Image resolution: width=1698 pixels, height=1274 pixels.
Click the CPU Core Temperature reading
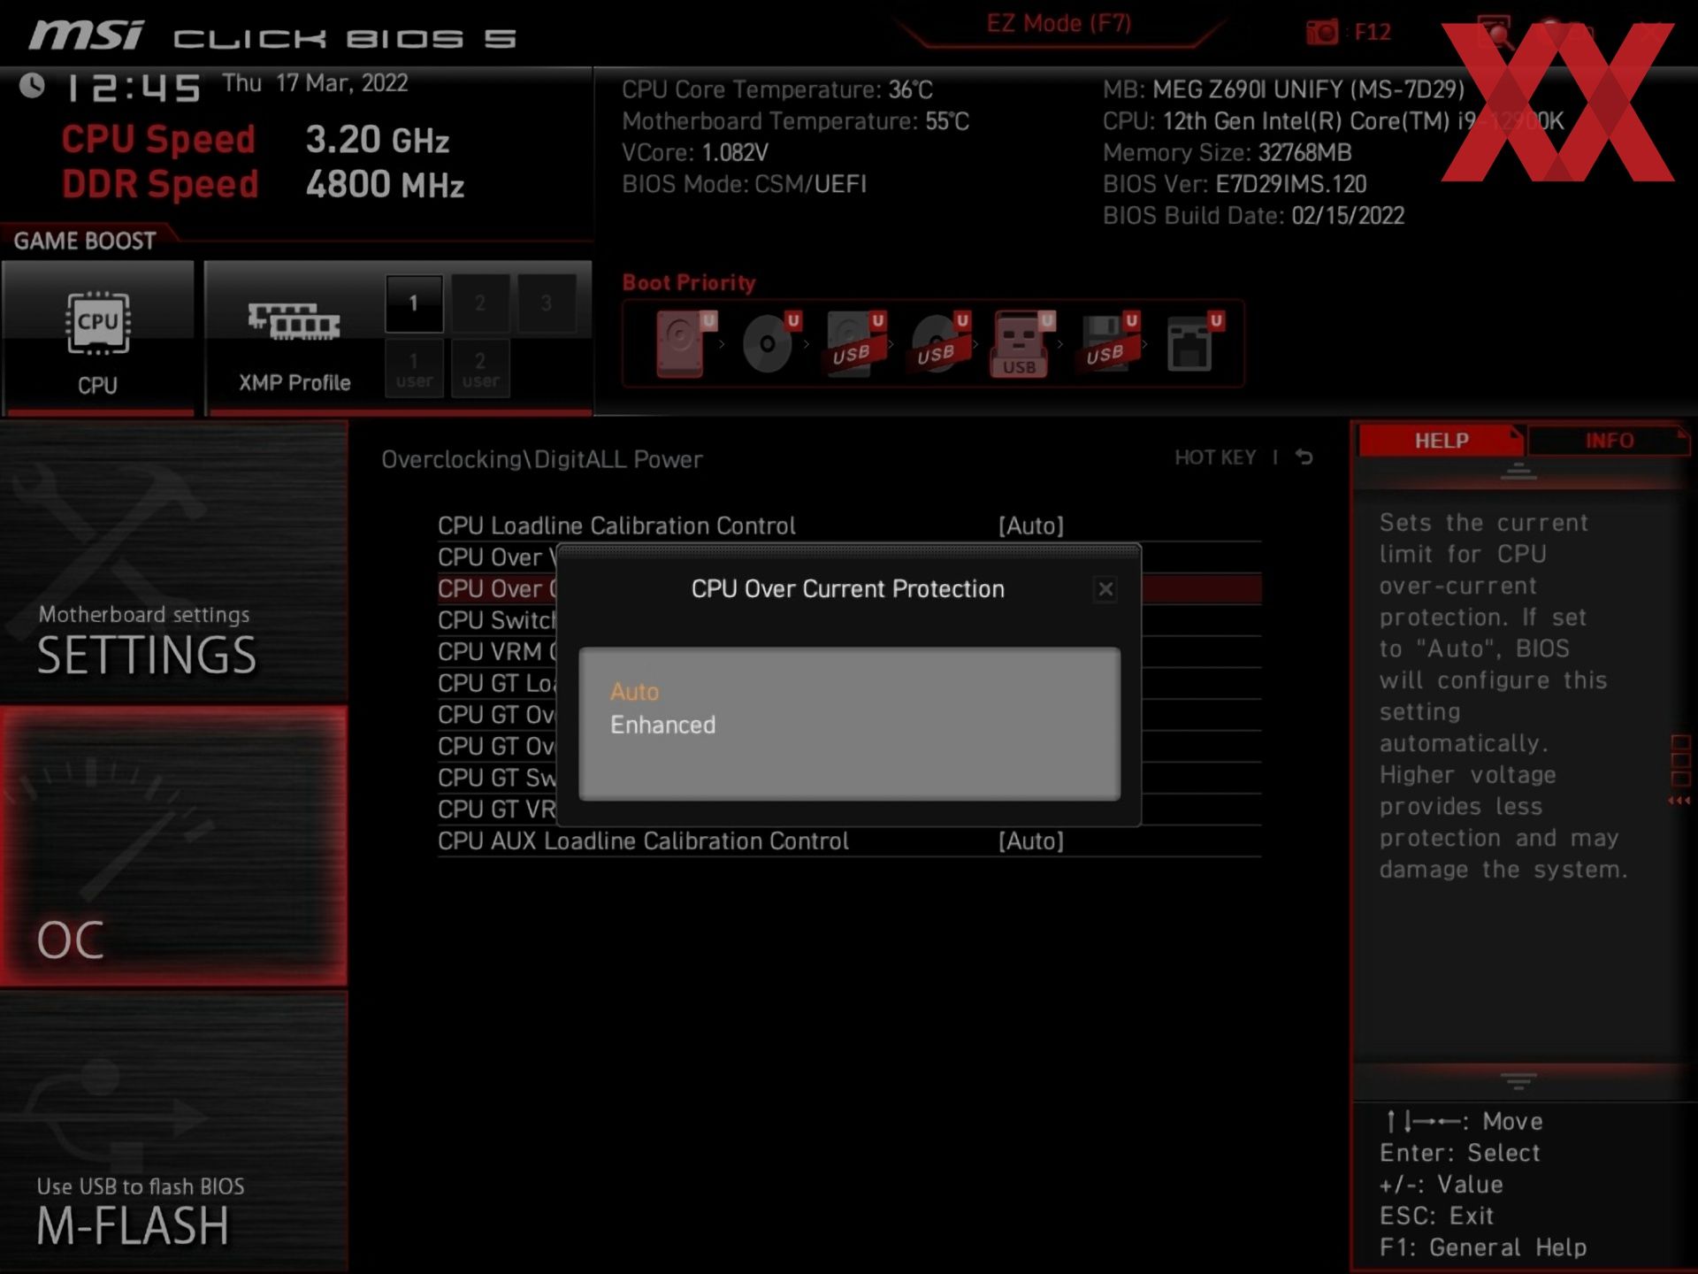tap(777, 89)
